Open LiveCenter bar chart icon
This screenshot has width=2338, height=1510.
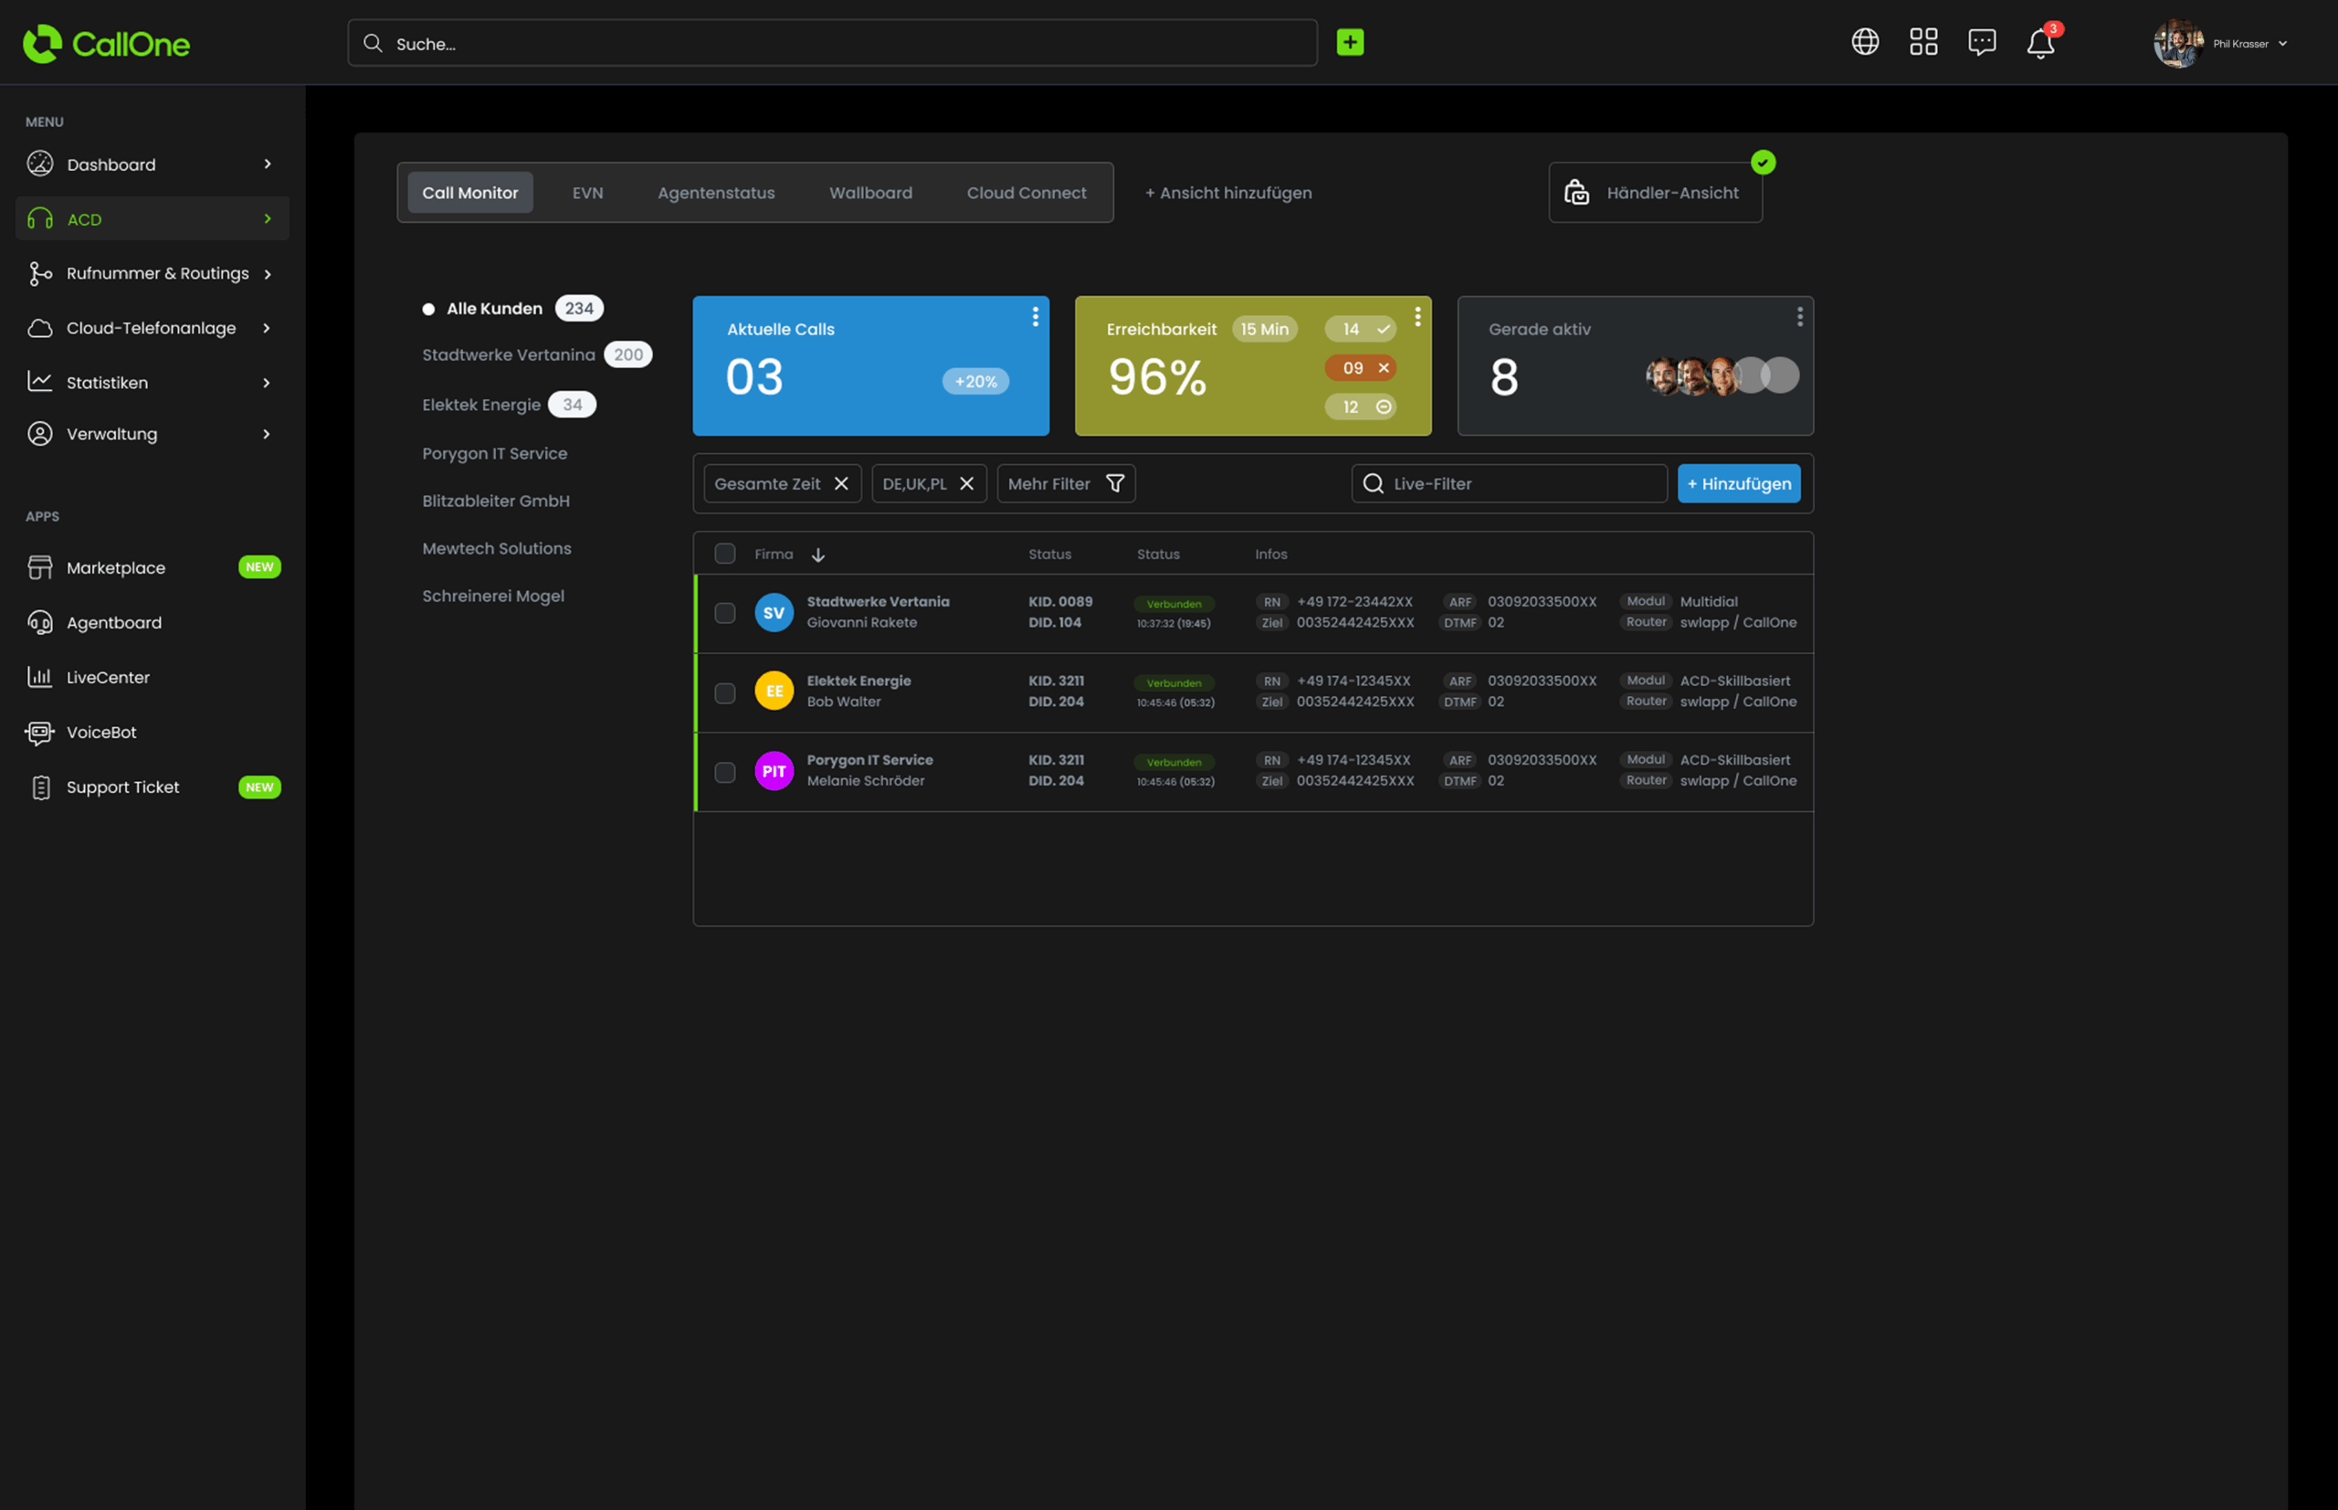(x=40, y=678)
